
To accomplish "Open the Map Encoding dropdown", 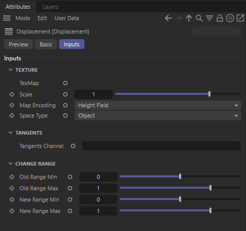I will click(x=158, y=105).
